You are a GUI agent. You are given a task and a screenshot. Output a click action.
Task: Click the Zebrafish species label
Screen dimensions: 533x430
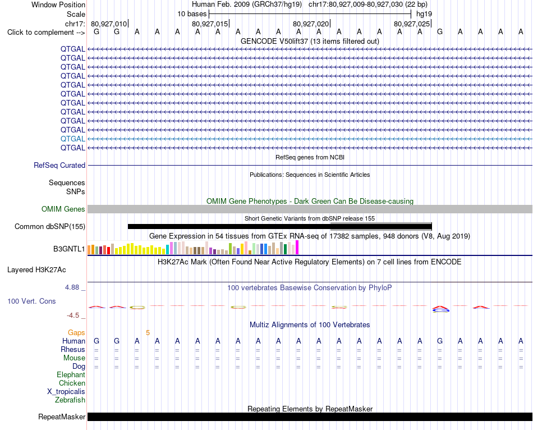pos(70,400)
